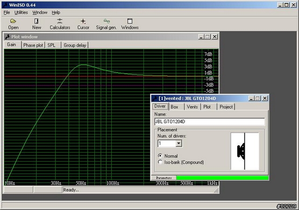This screenshot has width=299, height=210.
Task: Switch to the Phase plot tab
Action: tap(33, 45)
